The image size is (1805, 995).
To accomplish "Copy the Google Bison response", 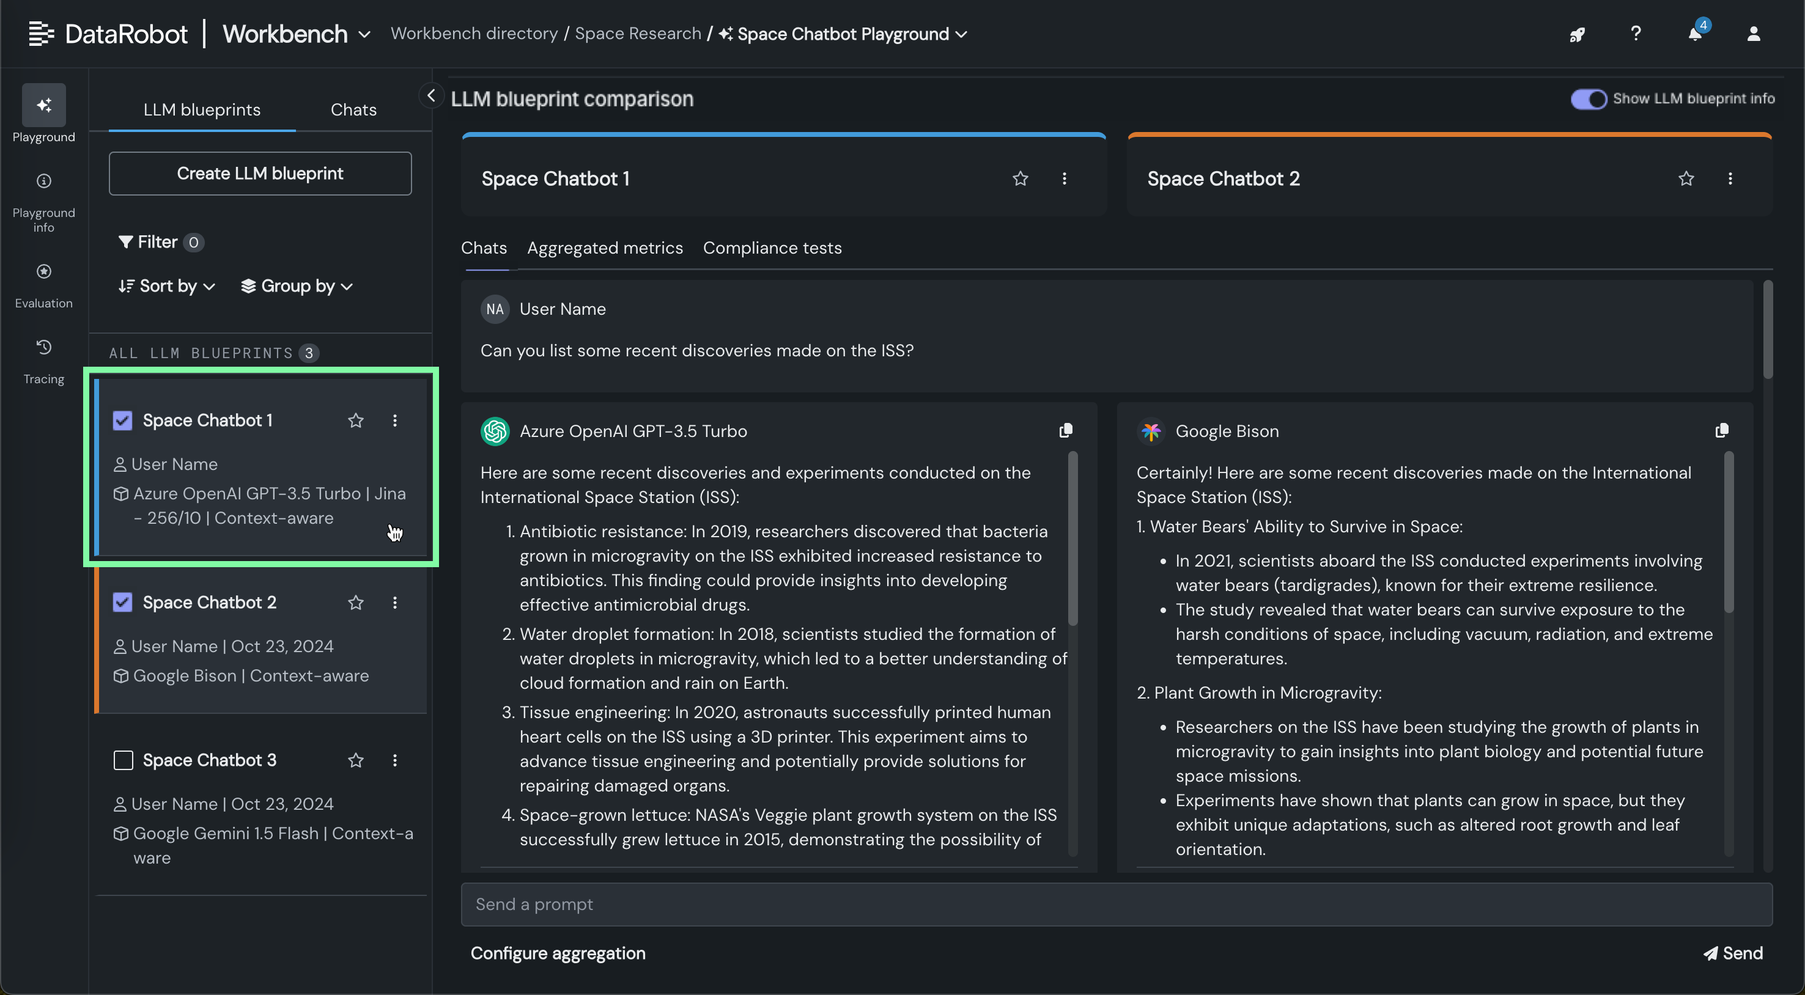I will pos(1722,431).
